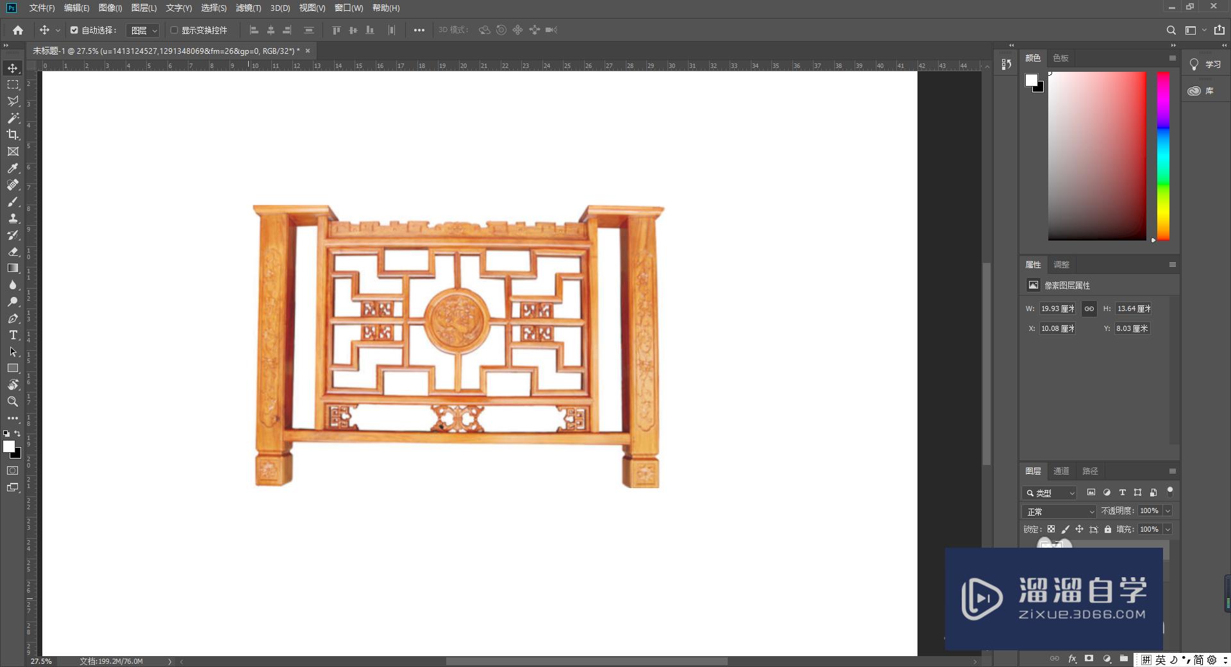This screenshot has width=1231, height=667.
Task: Select the Frame tool
Action: (13, 151)
